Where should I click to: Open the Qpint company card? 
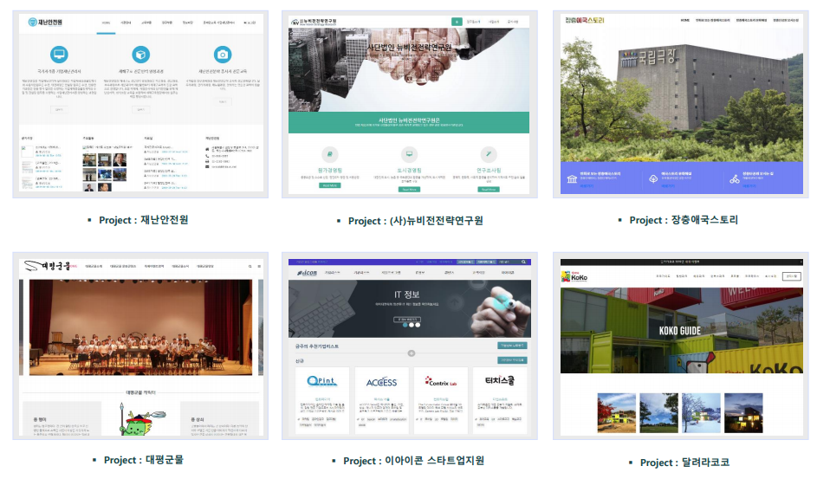tap(322, 400)
